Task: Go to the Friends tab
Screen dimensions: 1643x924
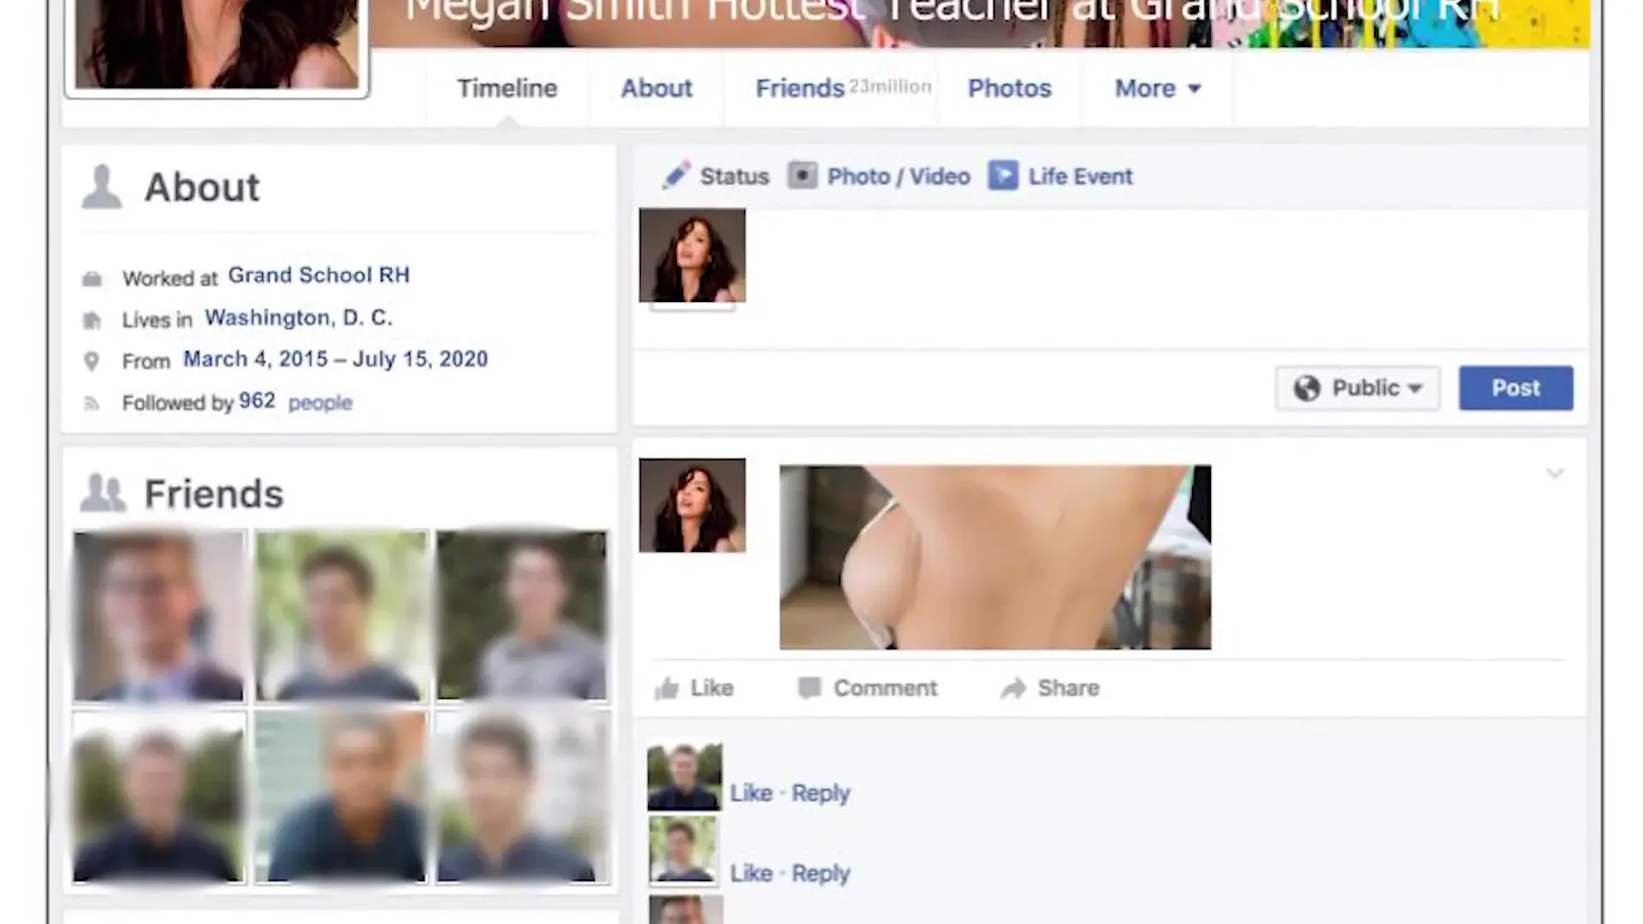Action: coord(800,88)
